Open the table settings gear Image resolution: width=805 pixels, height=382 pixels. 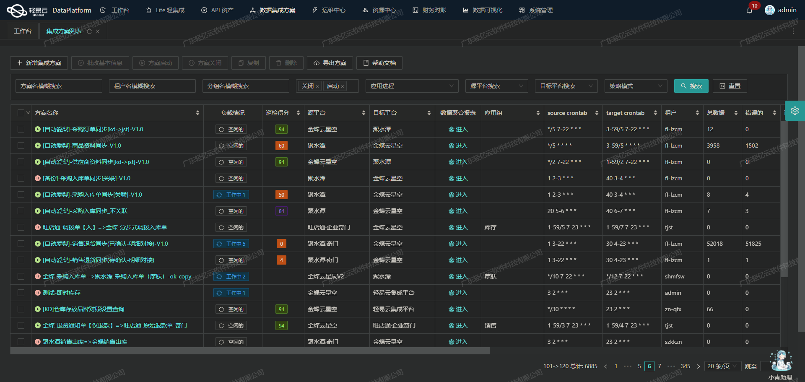(x=795, y=111)
